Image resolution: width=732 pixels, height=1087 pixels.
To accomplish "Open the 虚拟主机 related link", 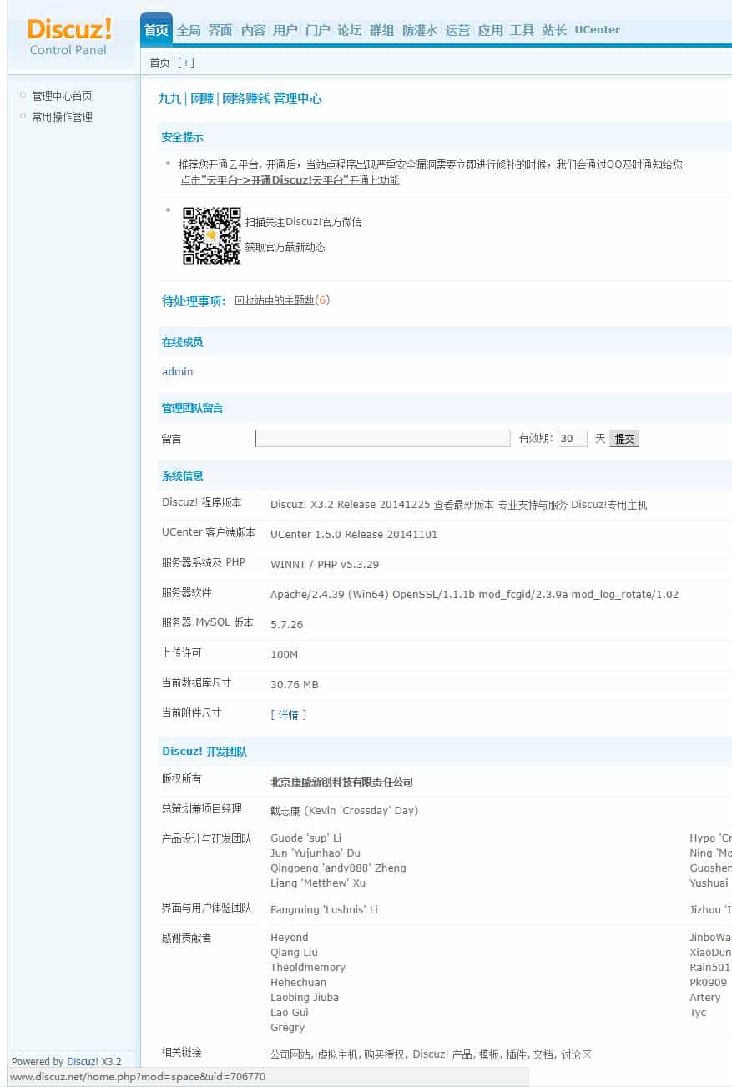I will pyautogui.click(x=337, y=1055).
